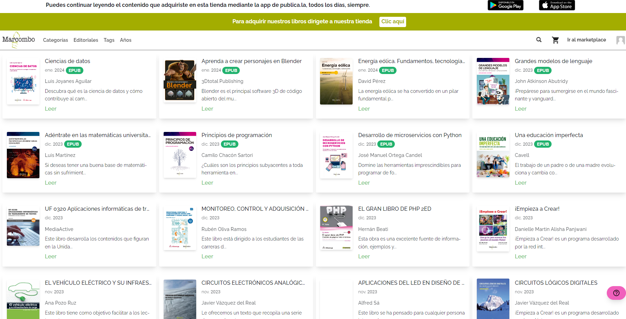Viewport: 626px width, 319px height.
Task: Click the user profile avatar icon
Action: tap(620, 40)
